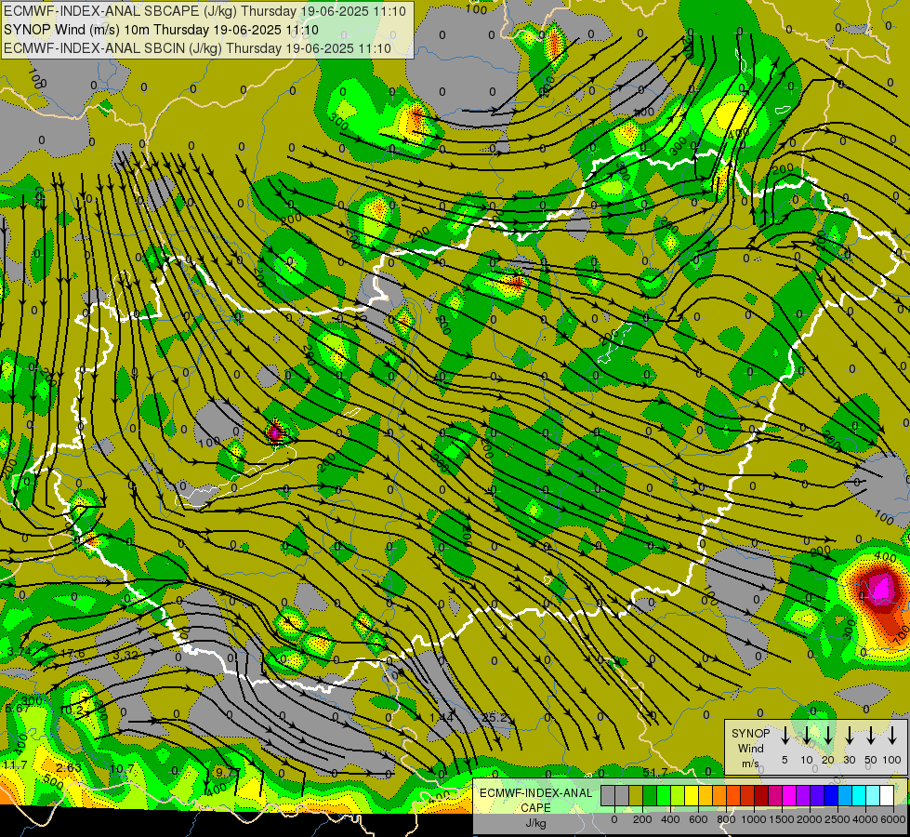Click the 'ECMWF-INDEX-ANAL CAPE J/kg' legend label
The width and height of the screenshot is (910, 837).
(535, 808)
